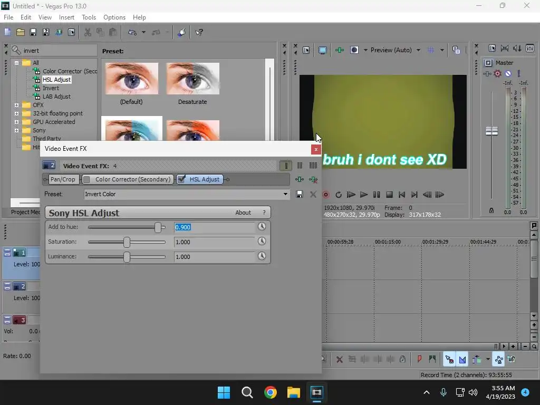Image resolution: width=540 pixels, height=405 pixels.
Task: Click the Insert Region green flags icon
Action: coord(432,359)
